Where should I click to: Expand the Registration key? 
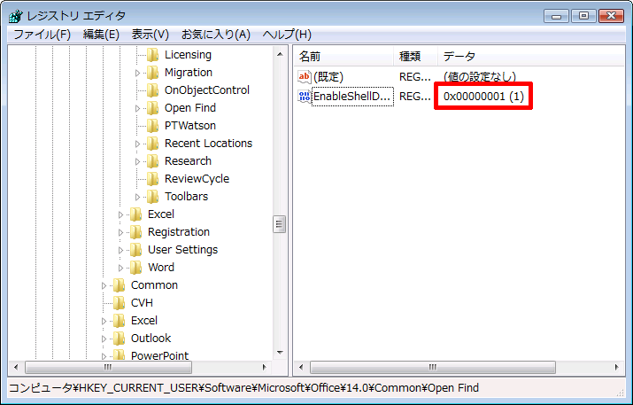click(120, 233)
